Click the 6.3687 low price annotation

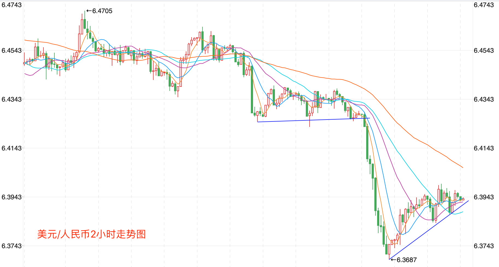click(x=407, y=260)
